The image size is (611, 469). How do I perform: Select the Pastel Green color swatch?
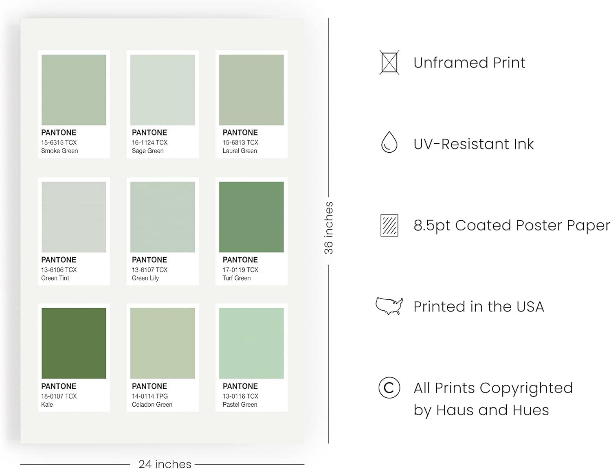251,343
